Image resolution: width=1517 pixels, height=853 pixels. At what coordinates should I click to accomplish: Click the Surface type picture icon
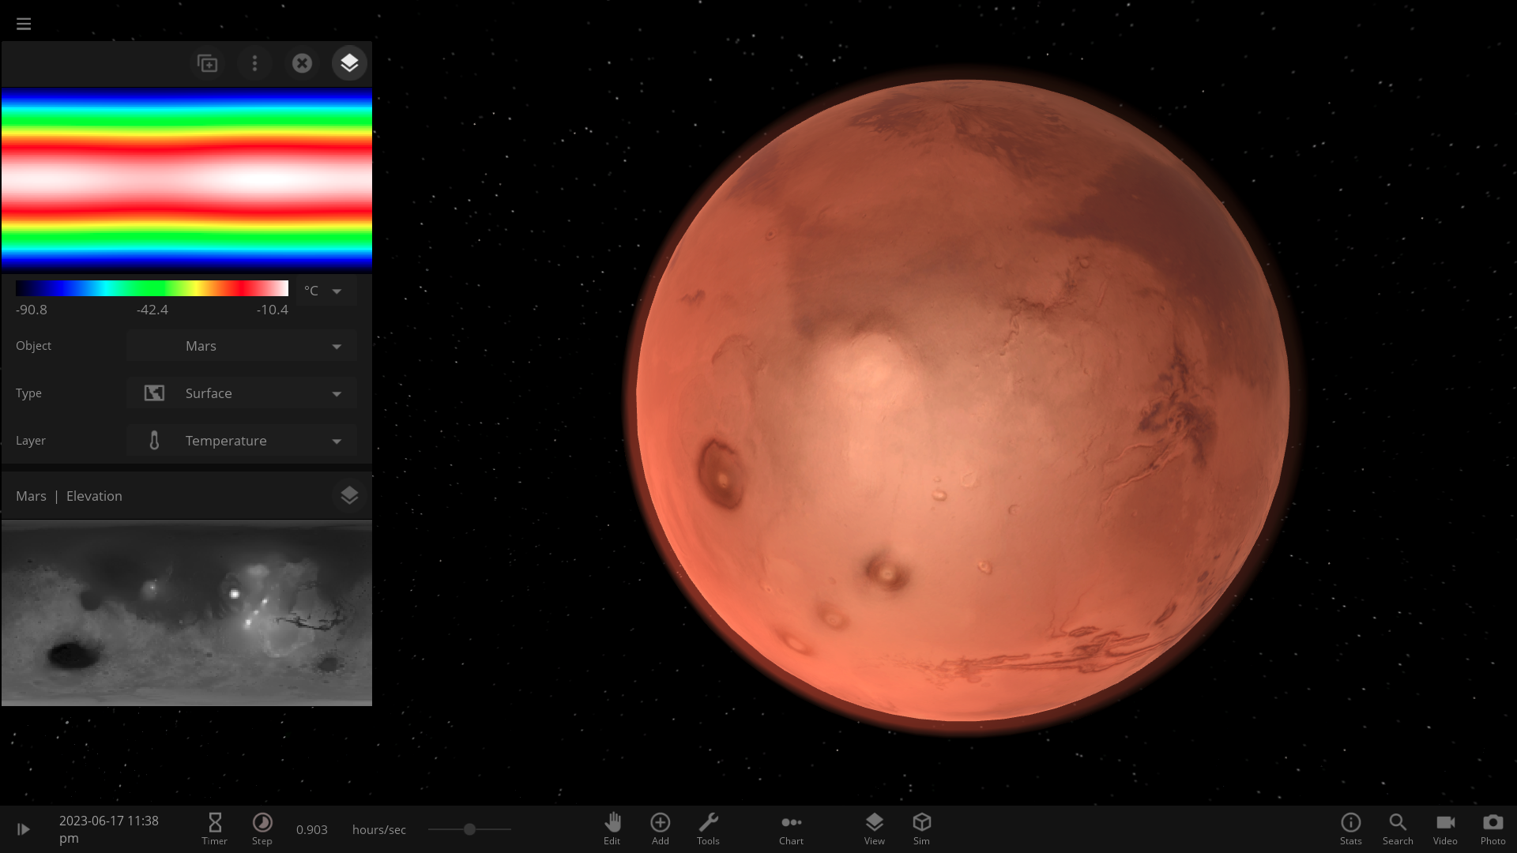click(x=154, y=393)
